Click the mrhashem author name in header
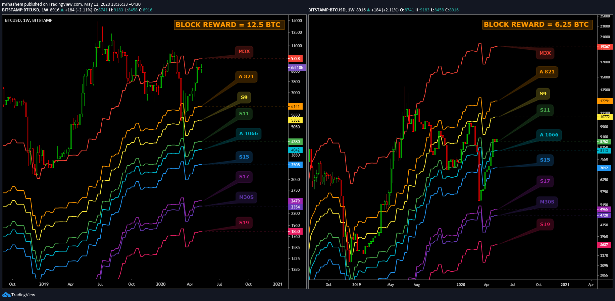Viewport: 615px width, 301px height. pos(12,4)
